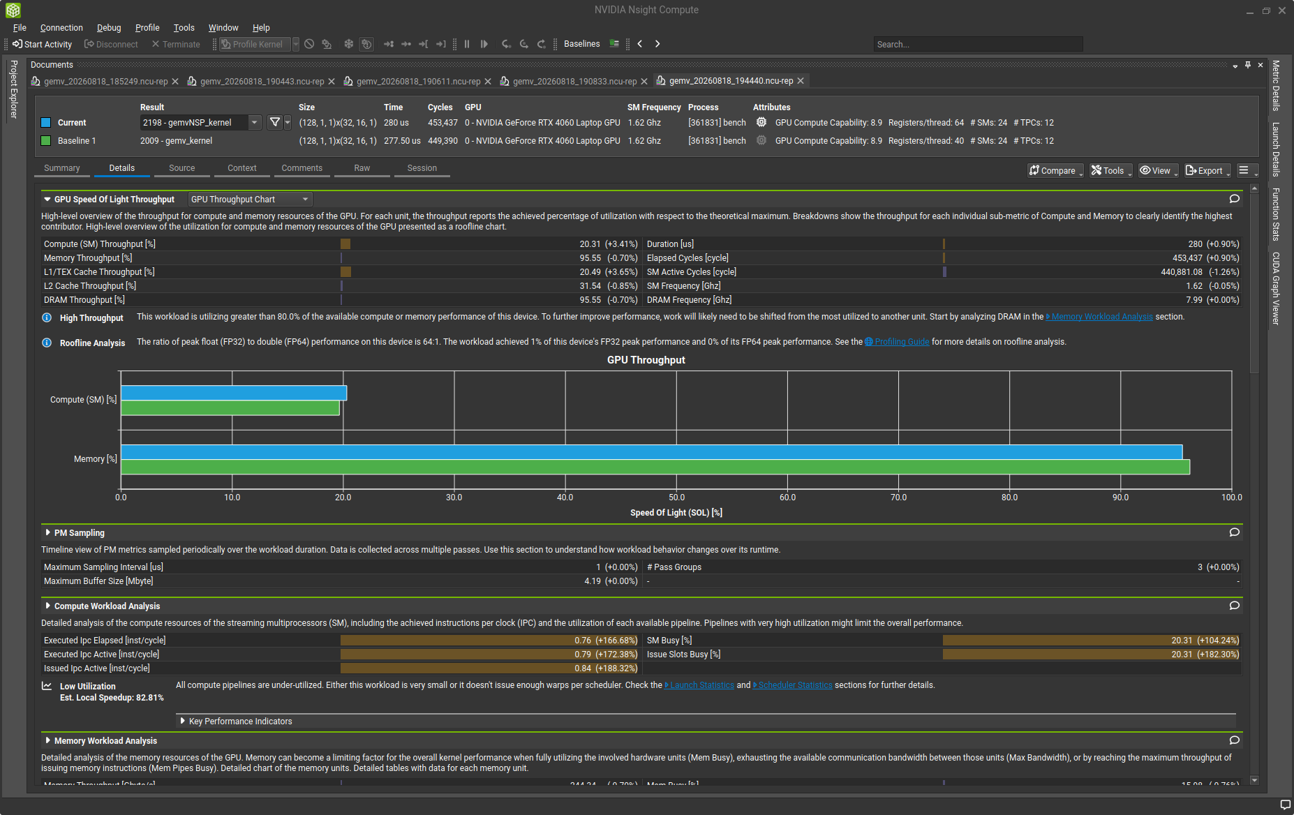1294x815 pixels.
Task: Open the Debug menu
Action: click(109, 28)
